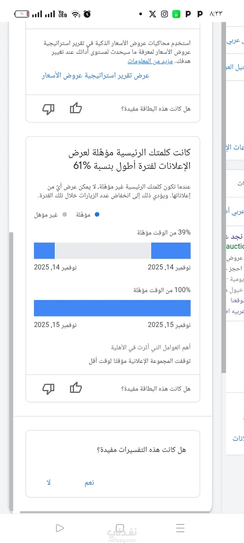Open "عرض تقرير استراتيجية عروض الأسعار" link
Screen dimensions: 244x543
(x=96, y=75)
